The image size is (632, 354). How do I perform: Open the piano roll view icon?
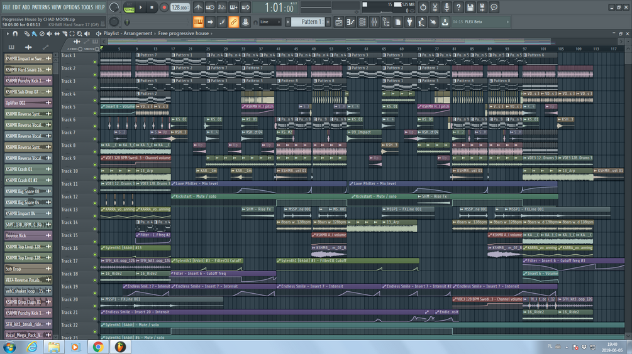pos(351,22)
